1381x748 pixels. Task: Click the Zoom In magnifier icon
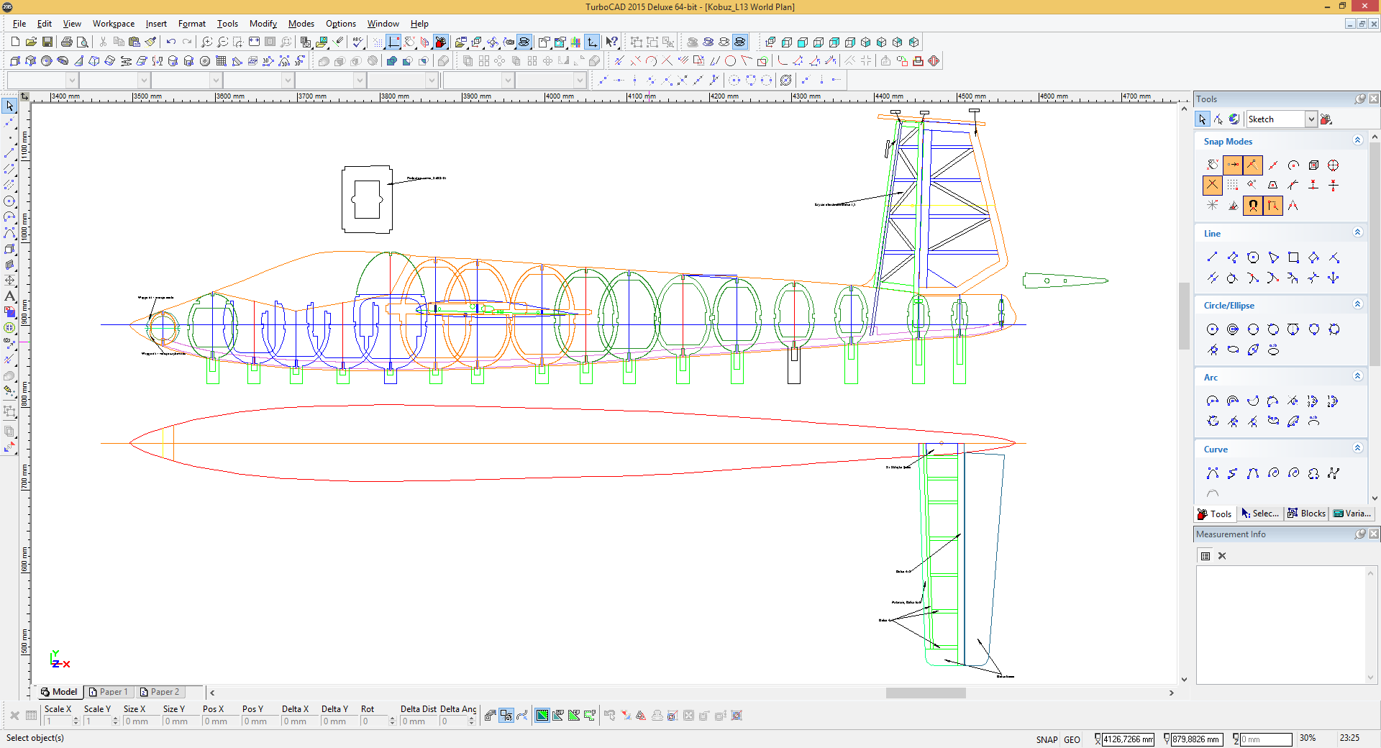[x=206, y=42]
